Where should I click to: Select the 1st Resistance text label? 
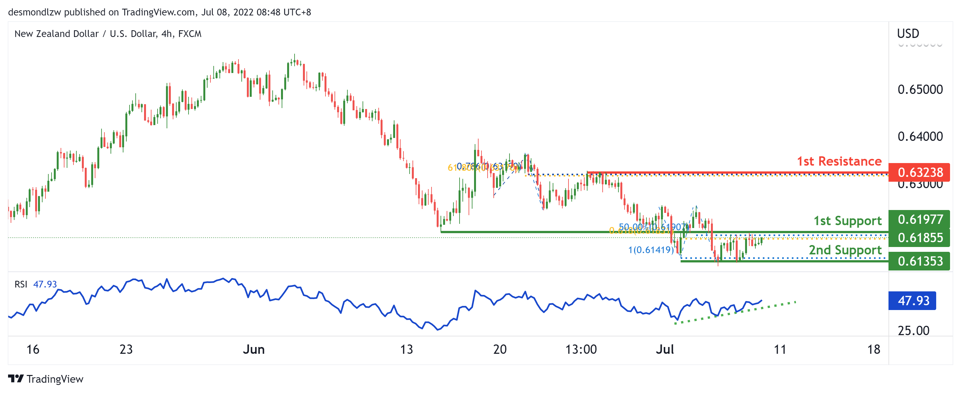coord(839,161)
